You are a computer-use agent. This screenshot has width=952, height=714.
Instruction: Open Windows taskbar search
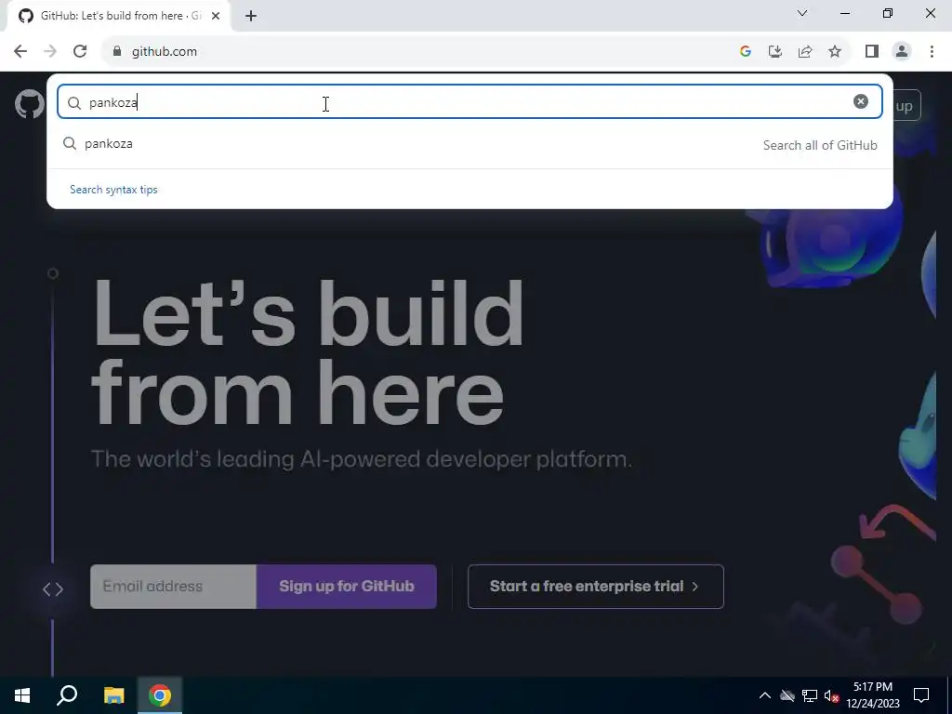67,695
